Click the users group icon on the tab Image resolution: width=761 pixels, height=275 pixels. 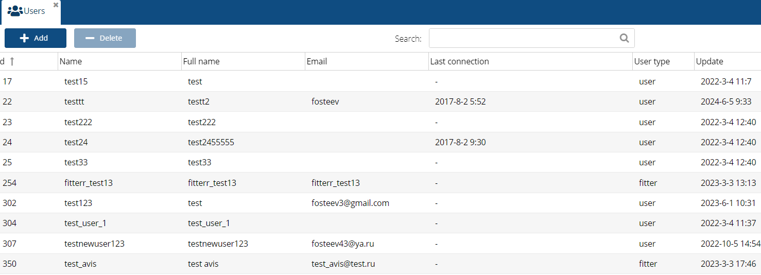click(x=15, y=11)
